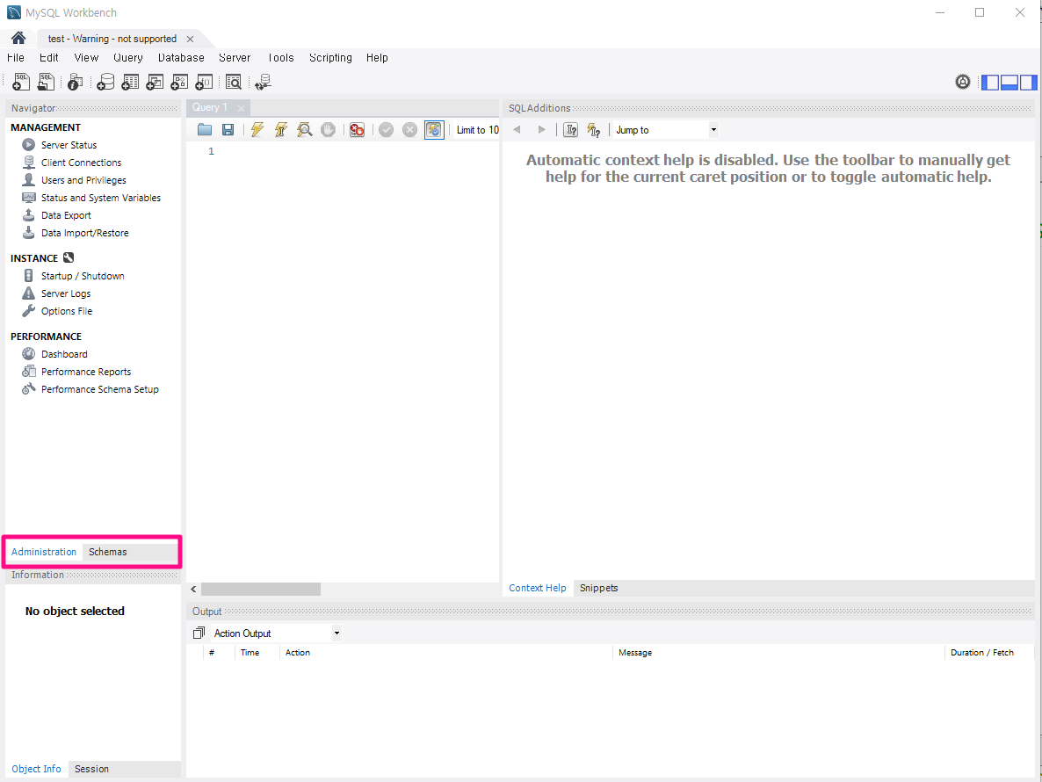This screenshot has width=1042, height=782.
Task: Close the Query 1 tab
Action: point(242,108)
